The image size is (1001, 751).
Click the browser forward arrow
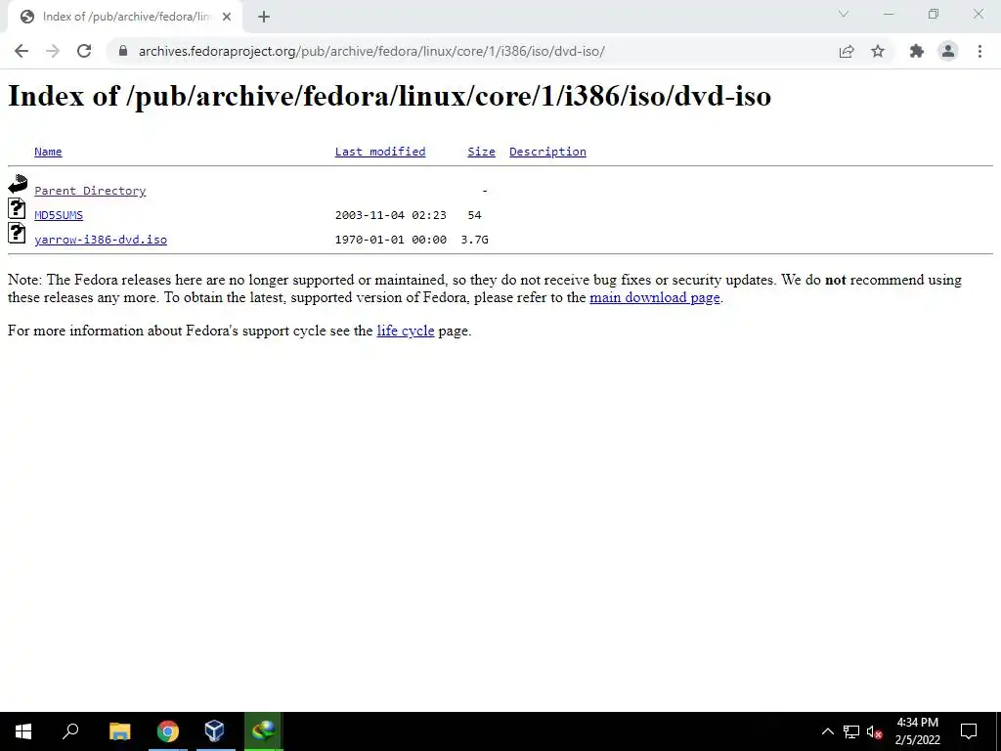[x=53, y=51]
